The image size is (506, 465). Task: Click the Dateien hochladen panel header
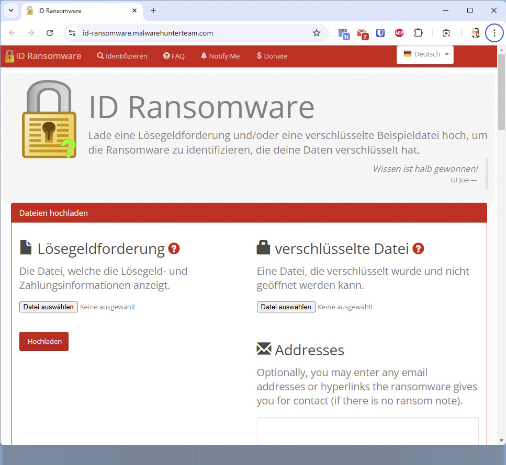[249, 213]
